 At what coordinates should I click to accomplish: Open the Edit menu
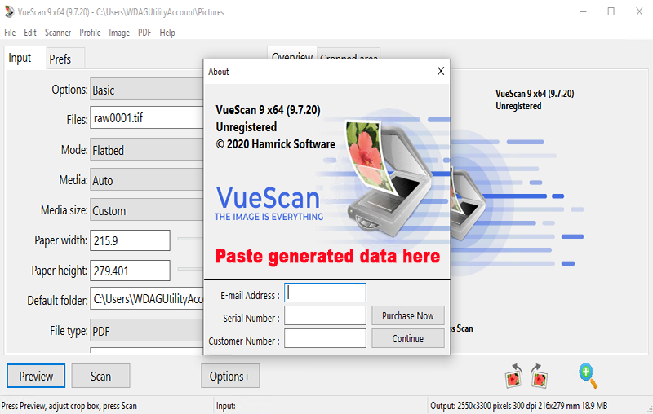tap(30, 33)
